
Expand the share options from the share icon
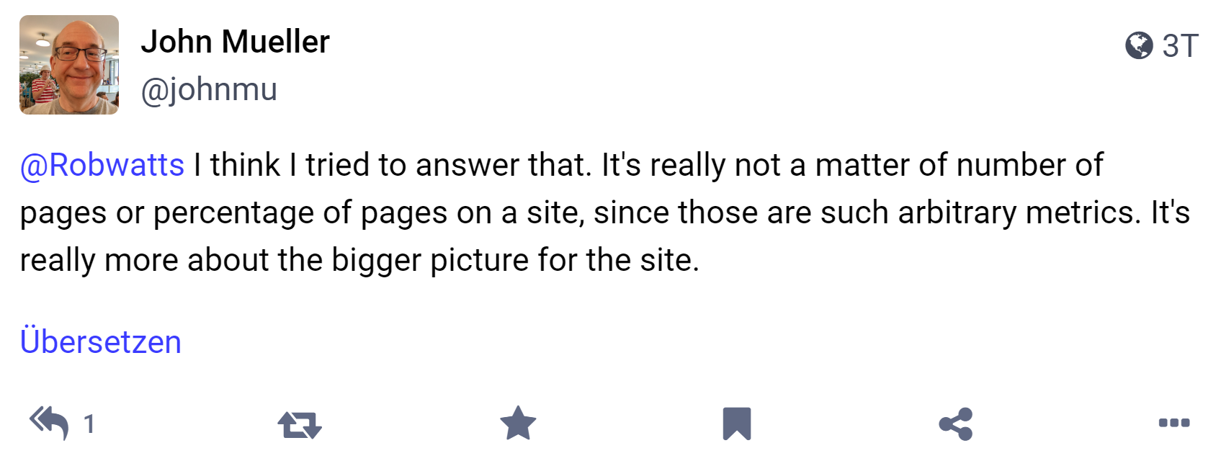(x=955, y=424)
